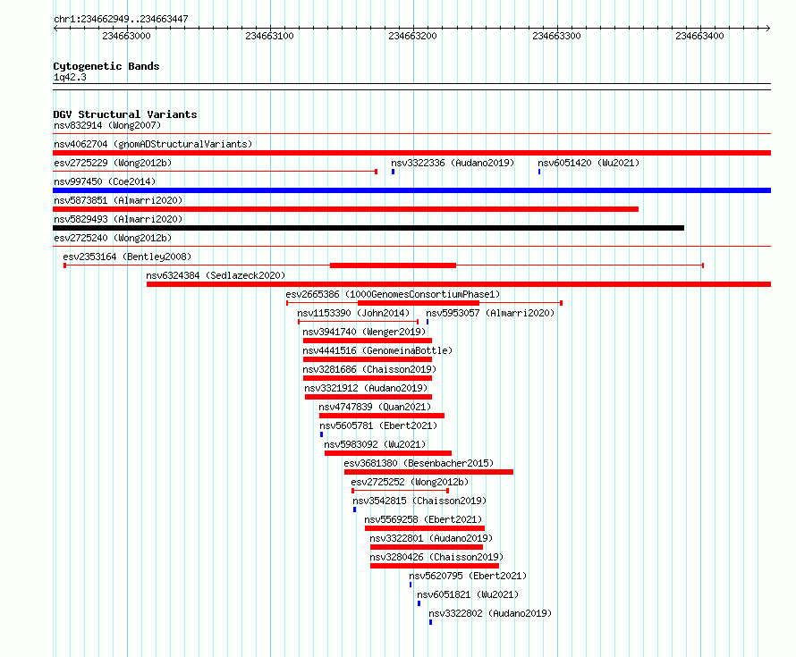Screen dimensions: 796x657
Task: Click the 234663300 ruler position label
Action: point(556,36)
